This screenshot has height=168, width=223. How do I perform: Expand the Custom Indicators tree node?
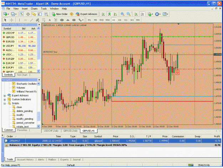tap(5, 100)
